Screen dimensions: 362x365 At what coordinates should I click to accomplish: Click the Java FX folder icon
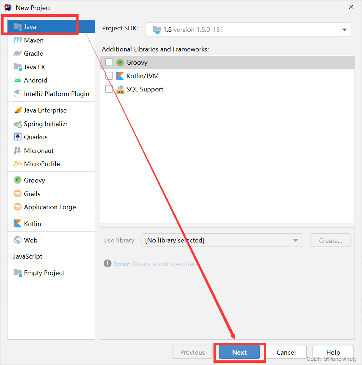point(18,67)
